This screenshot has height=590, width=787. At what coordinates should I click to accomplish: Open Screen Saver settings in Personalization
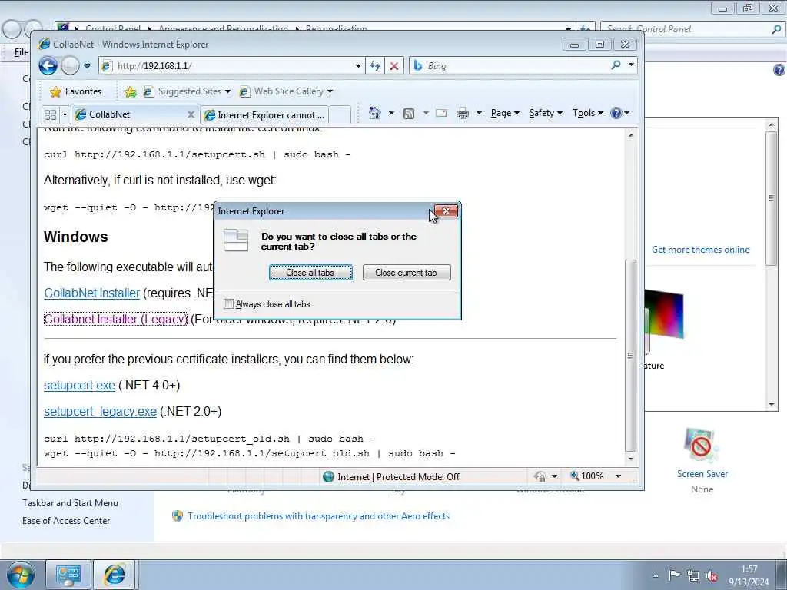tap(702, 461)
